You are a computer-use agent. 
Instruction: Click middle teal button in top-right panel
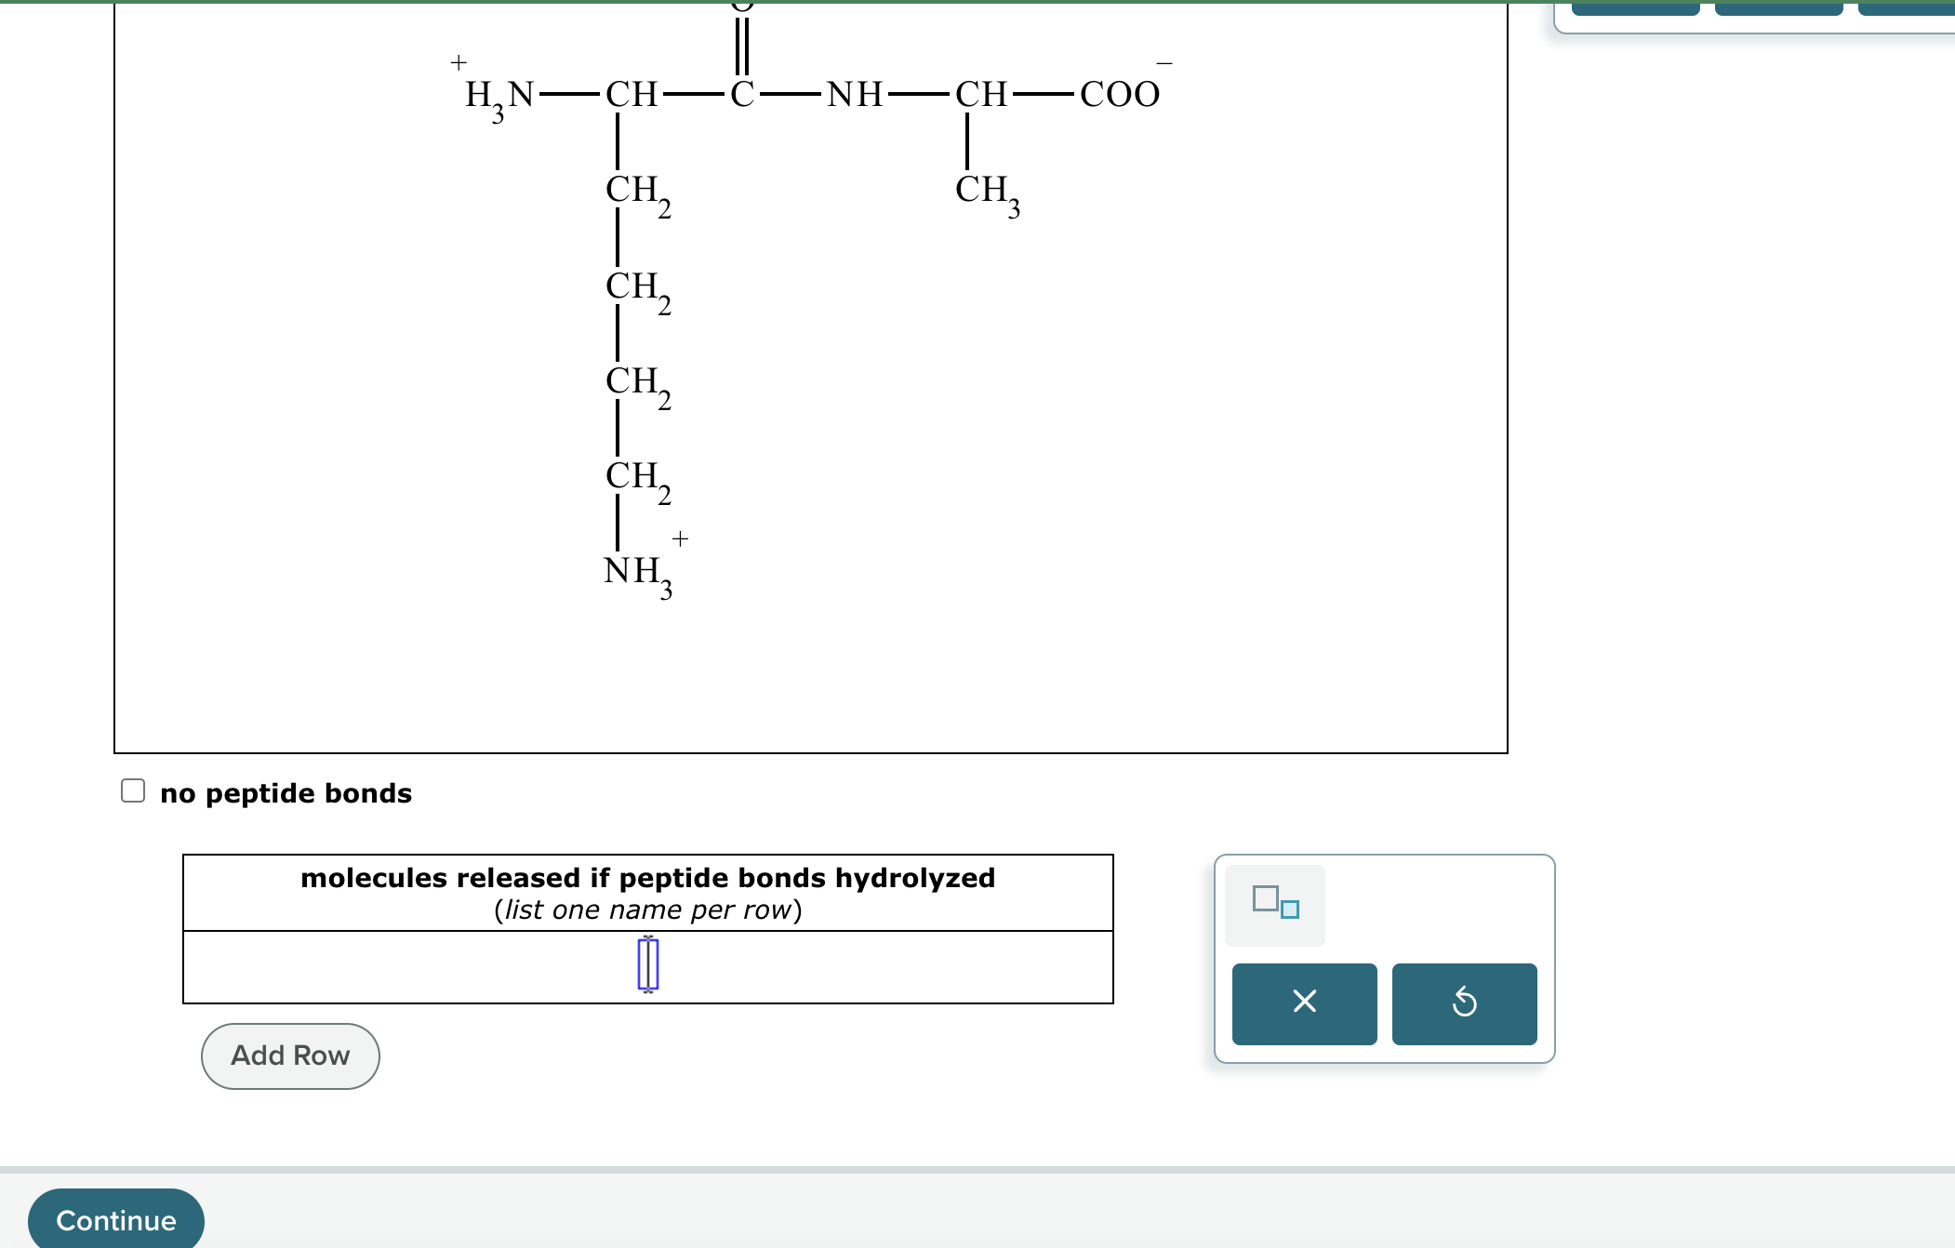coord(1778,8)
